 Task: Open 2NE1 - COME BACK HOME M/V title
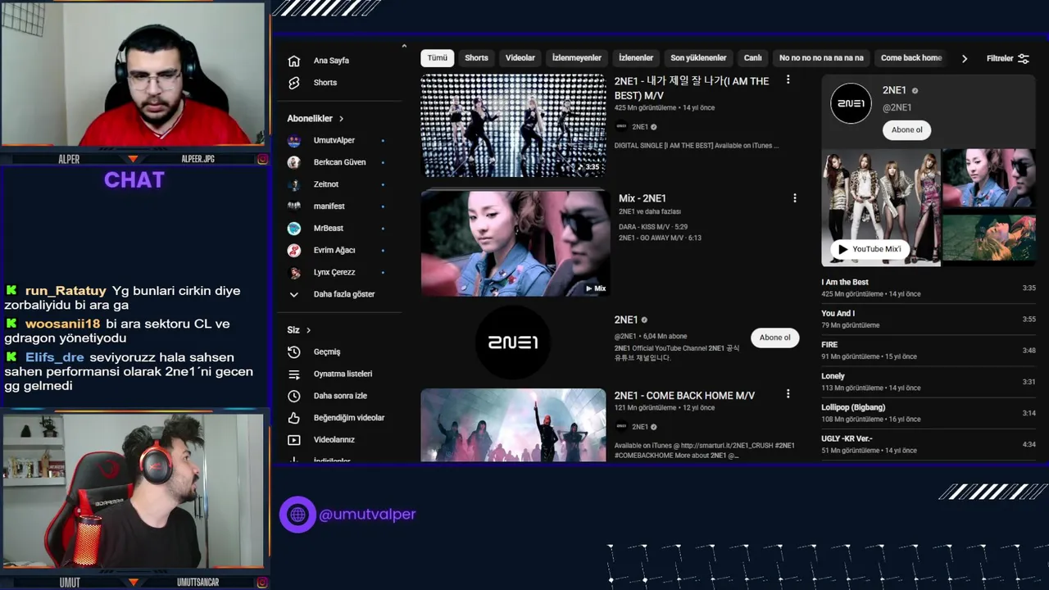[684, 396]
